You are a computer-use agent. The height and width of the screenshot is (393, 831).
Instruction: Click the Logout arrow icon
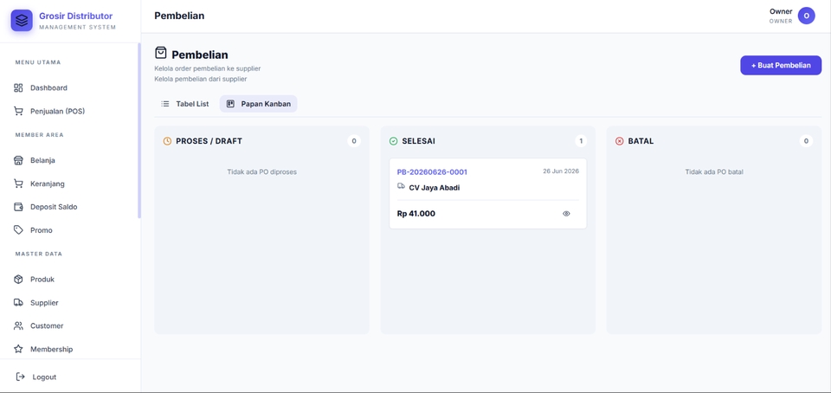pos(21,377)
